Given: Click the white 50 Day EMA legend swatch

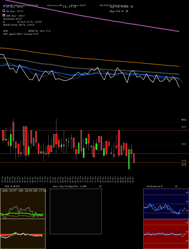Looking at the screenshot, I should point(4,11).
